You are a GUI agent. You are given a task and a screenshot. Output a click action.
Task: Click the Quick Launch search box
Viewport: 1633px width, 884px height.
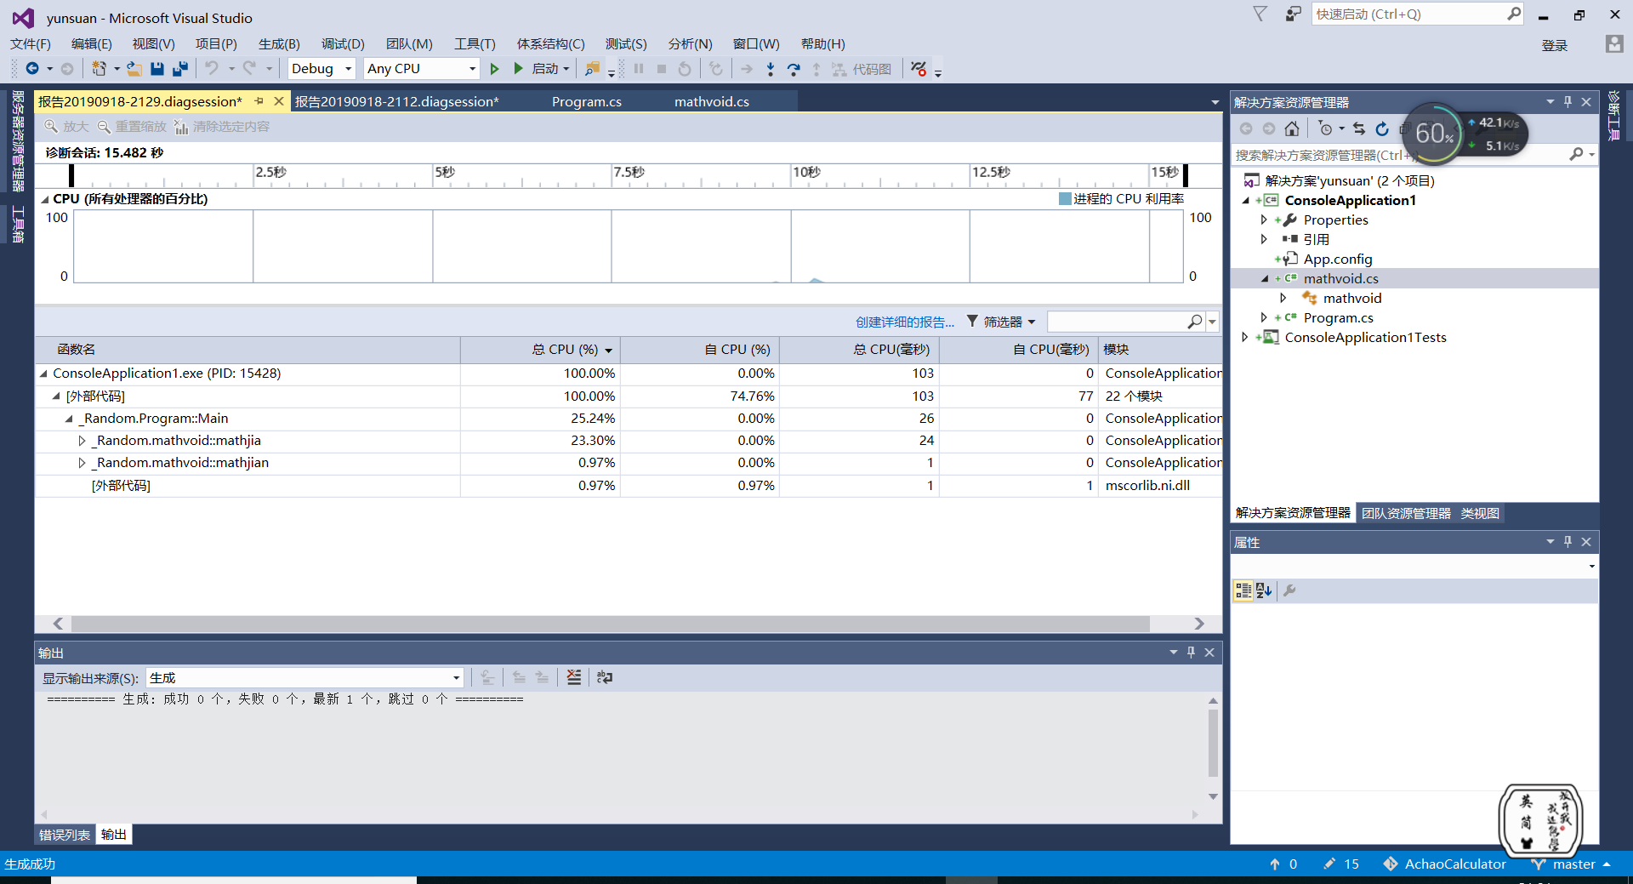[x=1410, y=14]
